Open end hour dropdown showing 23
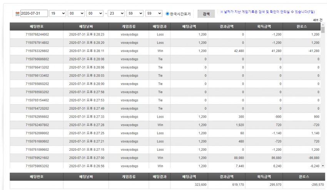 pos(116,13)
